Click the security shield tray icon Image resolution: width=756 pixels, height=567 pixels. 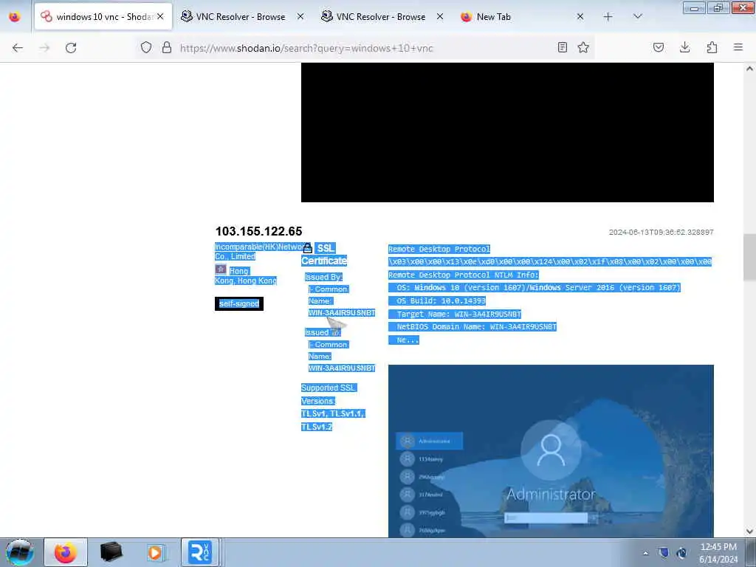pyautogui.click(x=664, y=552)
